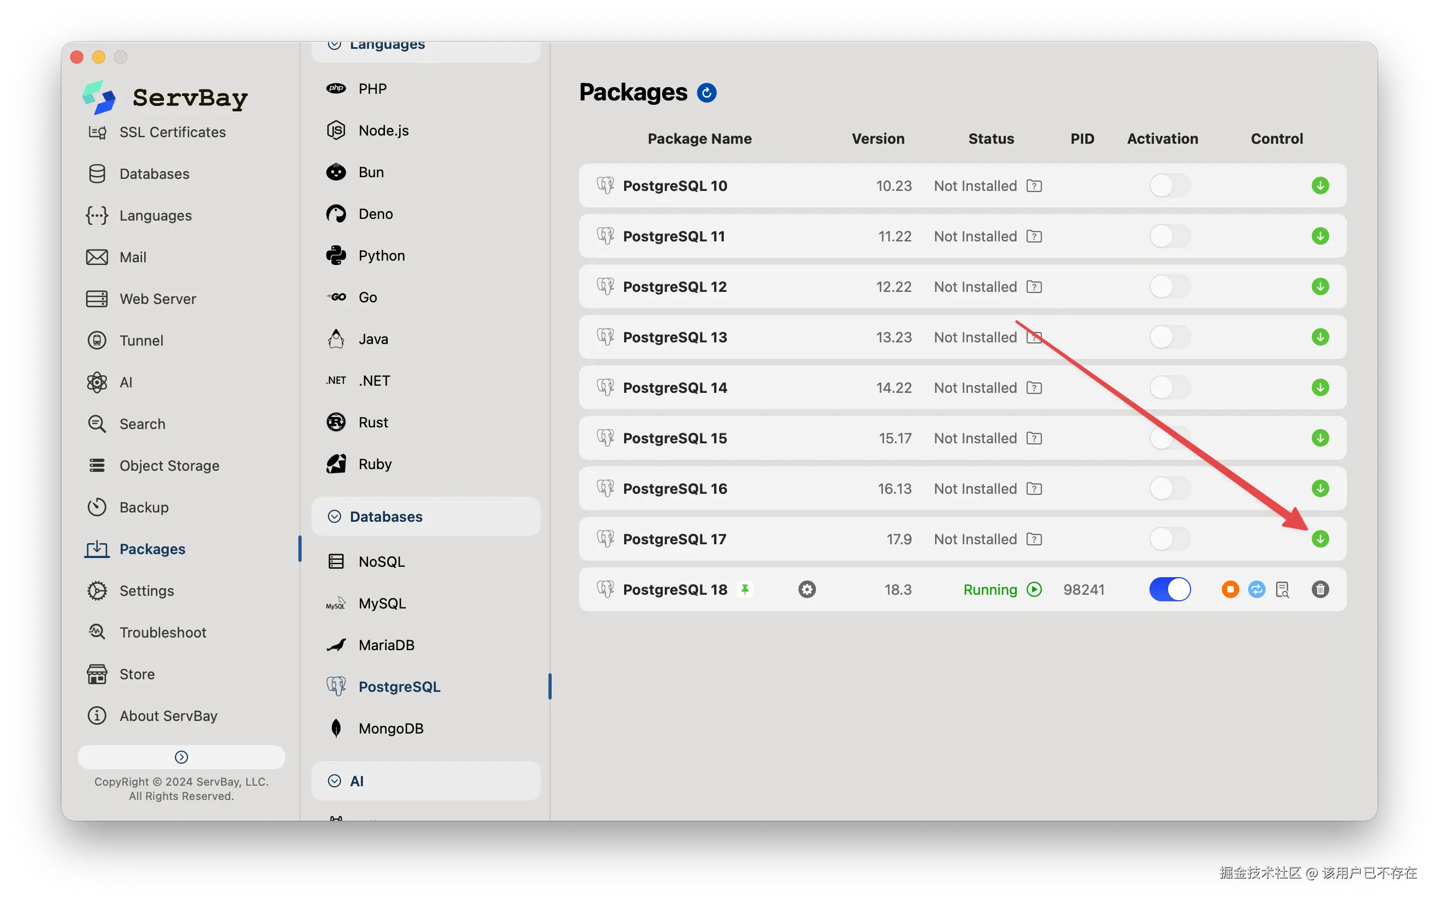This screenshot has width=1439, height=902.
Task: Click the PostgreSQL 18 pinned default marker
Action: pyautogui.click(x=745, y=589)
